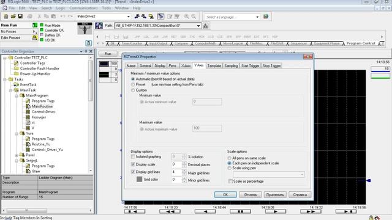
Task: Click the Verify Routine icon
Action: pos(170,16)
